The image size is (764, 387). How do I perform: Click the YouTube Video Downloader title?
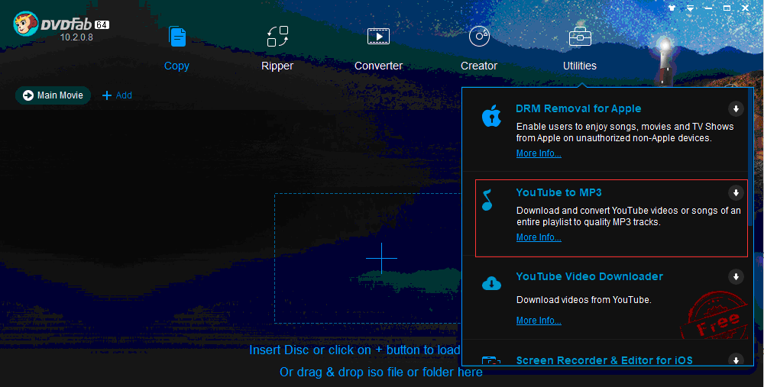590,276
